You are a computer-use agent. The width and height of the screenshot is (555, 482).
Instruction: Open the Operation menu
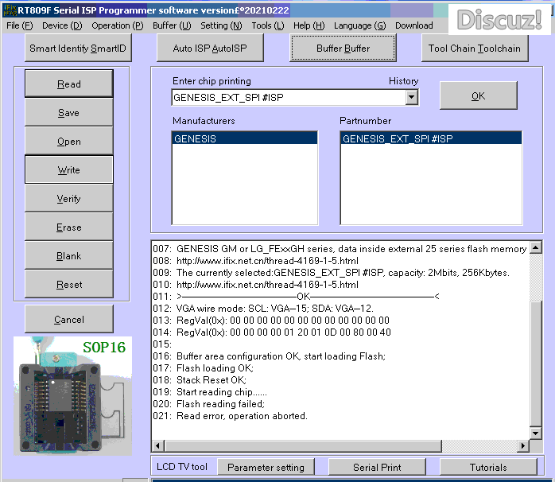[117, 25]
